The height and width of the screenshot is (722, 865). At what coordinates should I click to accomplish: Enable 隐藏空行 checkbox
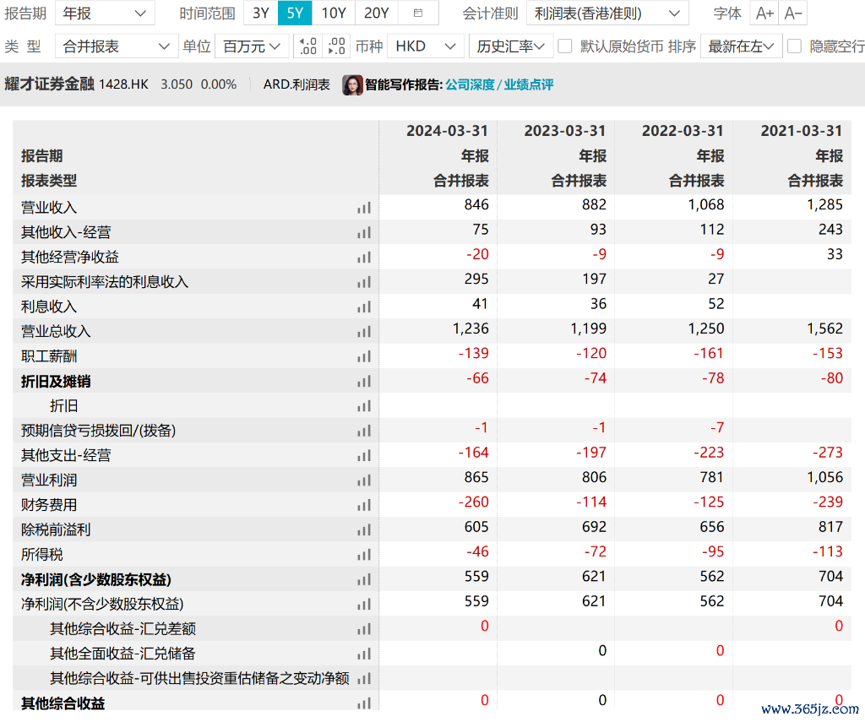point(794,46)
